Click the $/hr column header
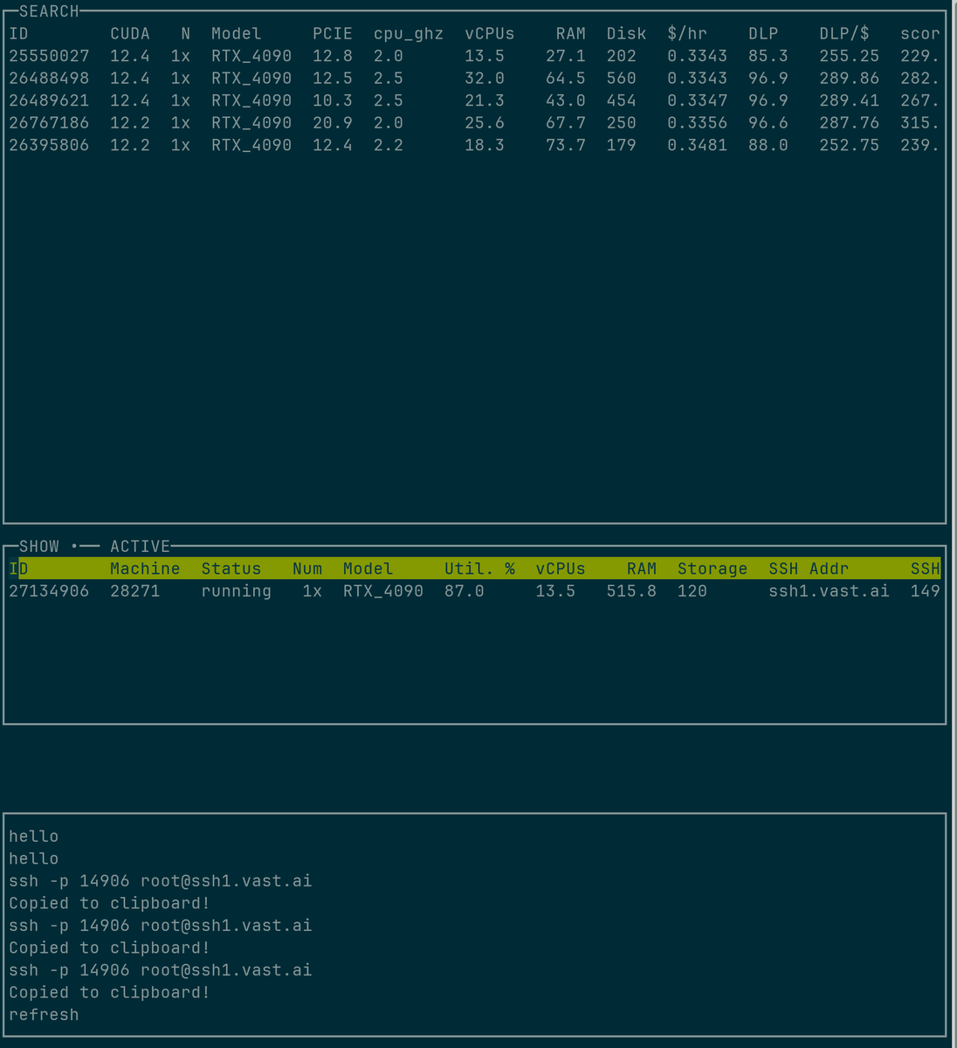Image resolution: width=957 pixels, height=1048 pixels. coord(687,34)
